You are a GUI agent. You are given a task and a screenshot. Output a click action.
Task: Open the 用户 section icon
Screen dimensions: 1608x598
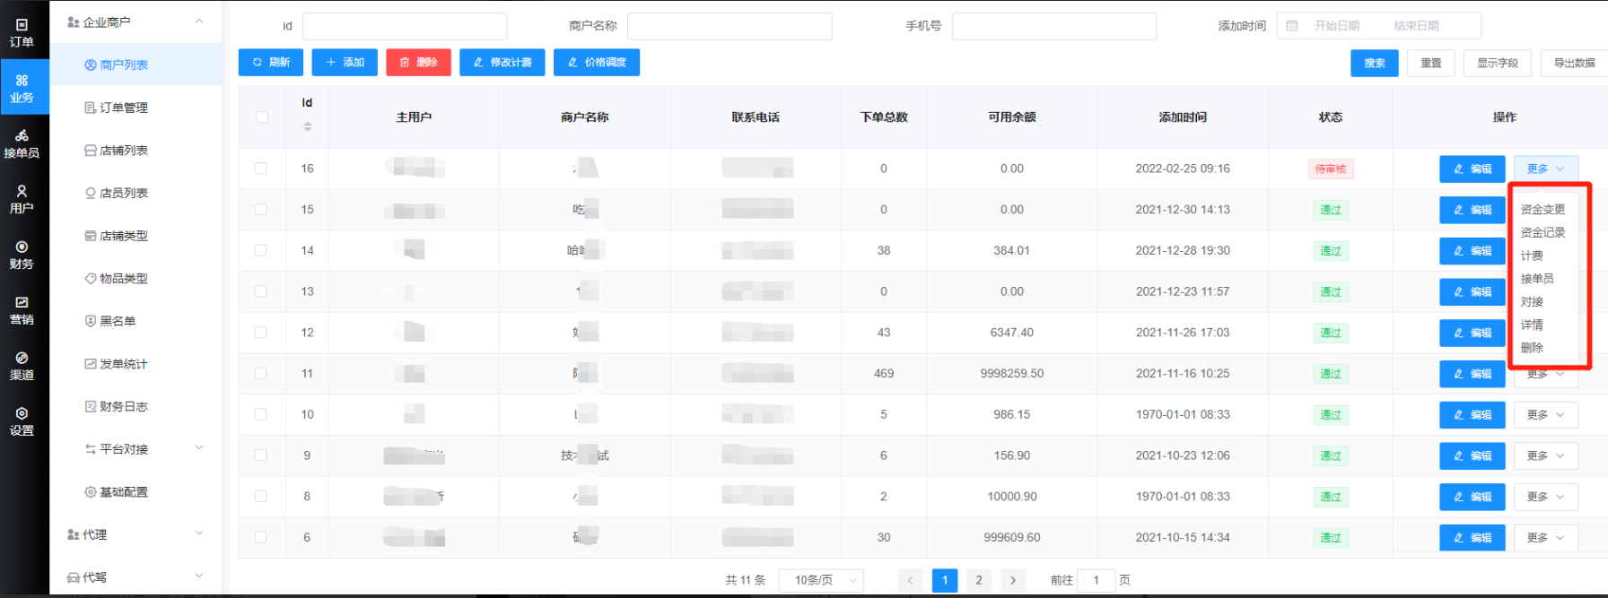click(22, 199)
